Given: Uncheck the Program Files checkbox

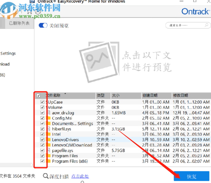Looking at the screenshot, I should (42, 156).
